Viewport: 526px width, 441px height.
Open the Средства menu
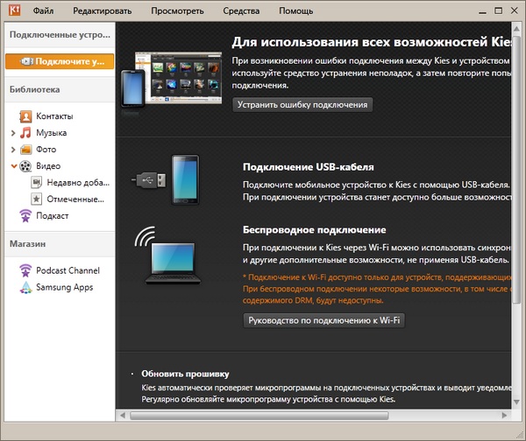(x=241, y=11)
